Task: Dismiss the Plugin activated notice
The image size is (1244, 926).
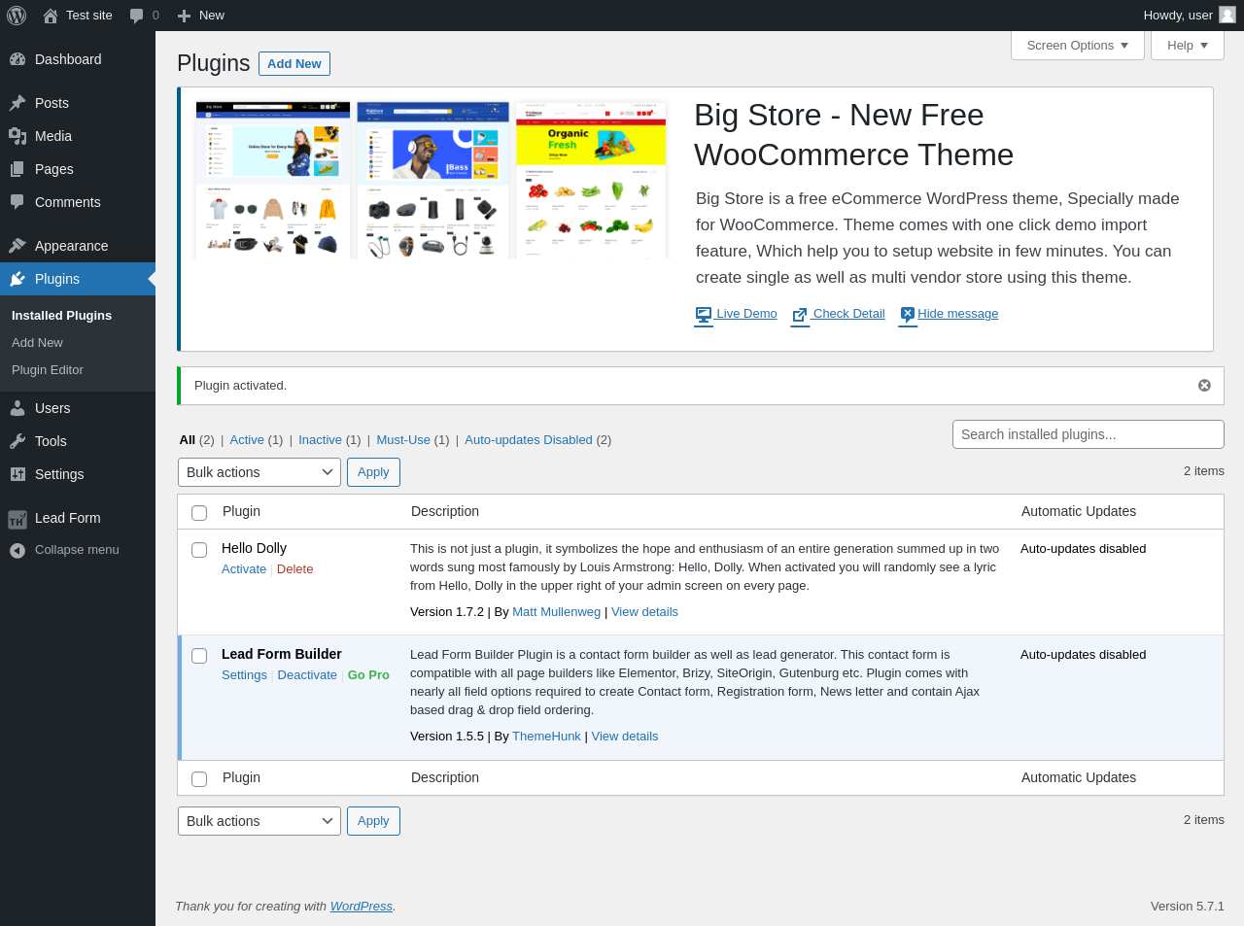Action: coord(1204,386)
